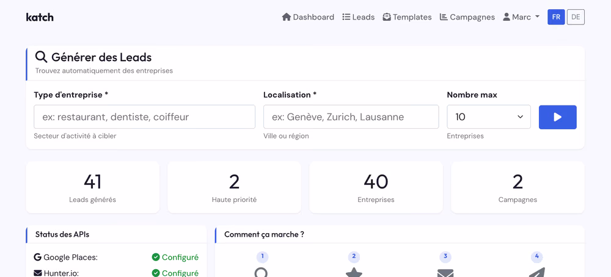Click the Status des APIs heading
Image resolution: width=611 pixels, height=277 pixels.
pos(62,234)
